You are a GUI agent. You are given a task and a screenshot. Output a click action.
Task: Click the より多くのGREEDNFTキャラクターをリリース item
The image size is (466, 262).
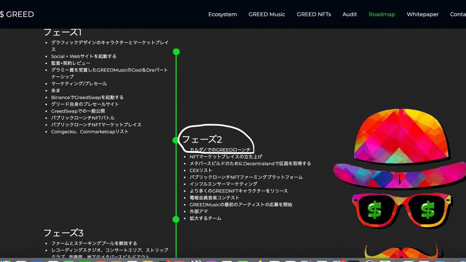pos(238,191)
